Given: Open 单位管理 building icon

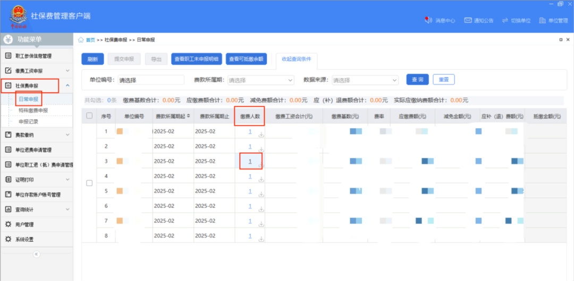Looking at the screenshot, I should tap(542, 20).
